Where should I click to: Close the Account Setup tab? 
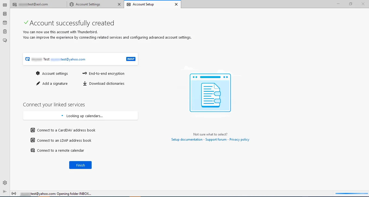pos(176,4)
